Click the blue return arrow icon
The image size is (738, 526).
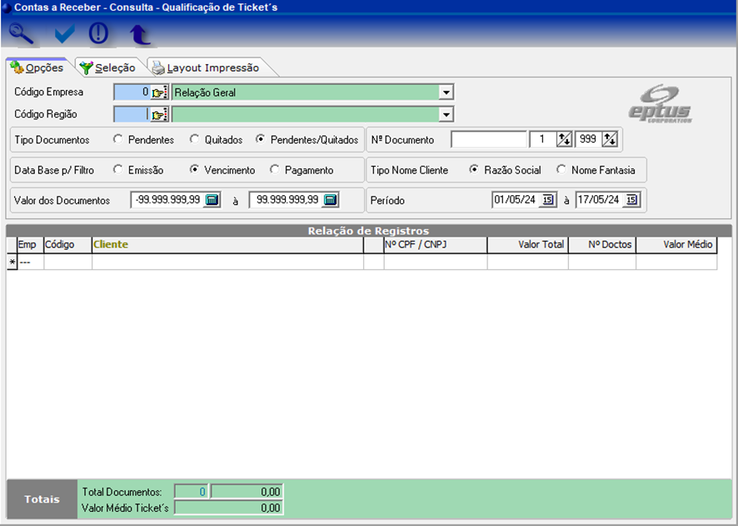point(140,34)
